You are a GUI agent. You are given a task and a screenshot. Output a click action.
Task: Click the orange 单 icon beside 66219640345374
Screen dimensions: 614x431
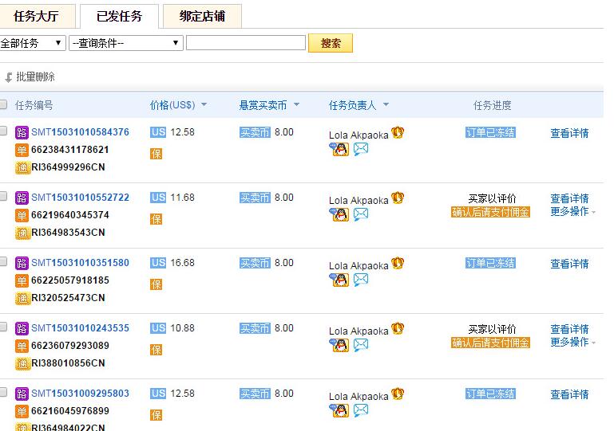coord(22,215)
